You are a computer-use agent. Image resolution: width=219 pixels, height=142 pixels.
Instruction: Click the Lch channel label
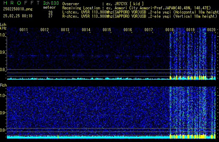pos(3,25)
